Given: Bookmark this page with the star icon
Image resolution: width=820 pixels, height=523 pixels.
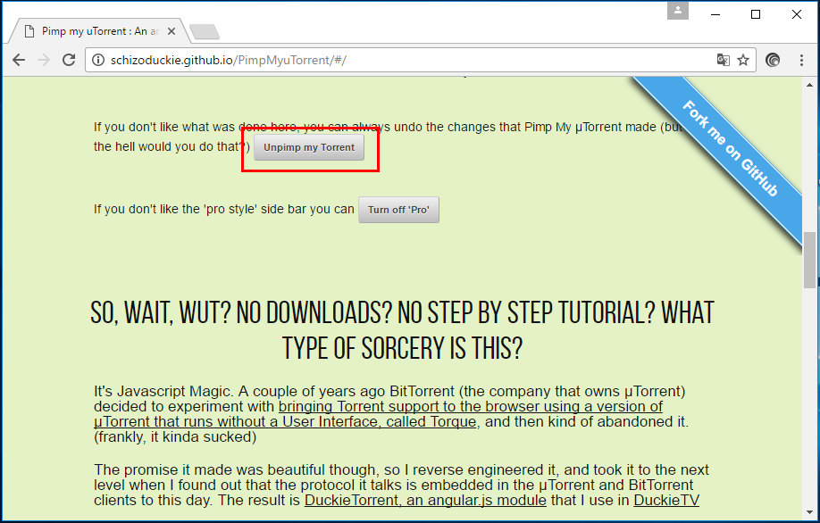Looking at the screenshot, I should tap(743, 60).
